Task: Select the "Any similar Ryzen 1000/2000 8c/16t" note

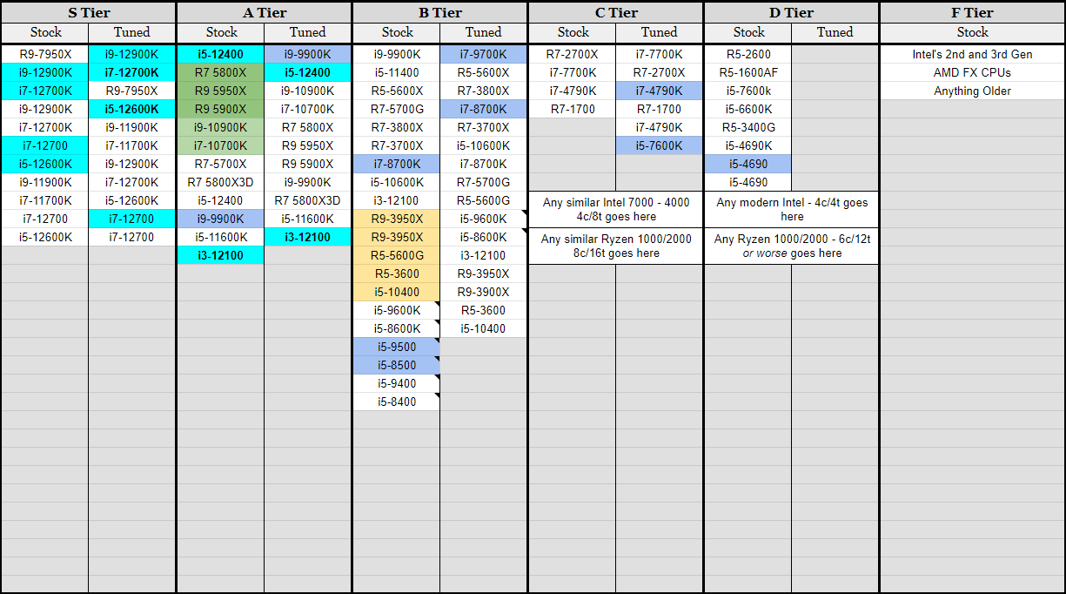Action: pos(615,246)
